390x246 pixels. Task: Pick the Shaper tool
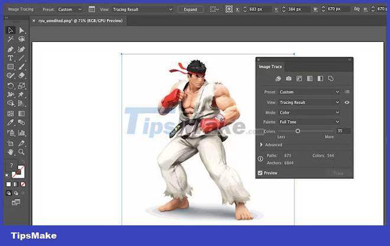(11, 76)
